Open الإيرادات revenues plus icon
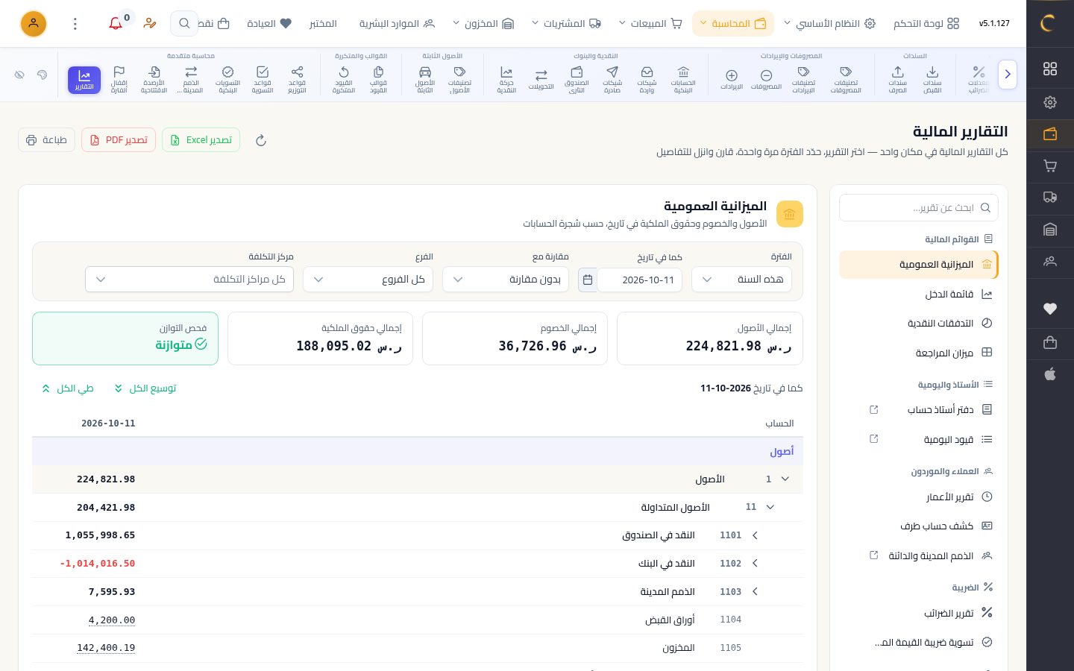This screenshot has height=671, width=1074. click(732, 80)
